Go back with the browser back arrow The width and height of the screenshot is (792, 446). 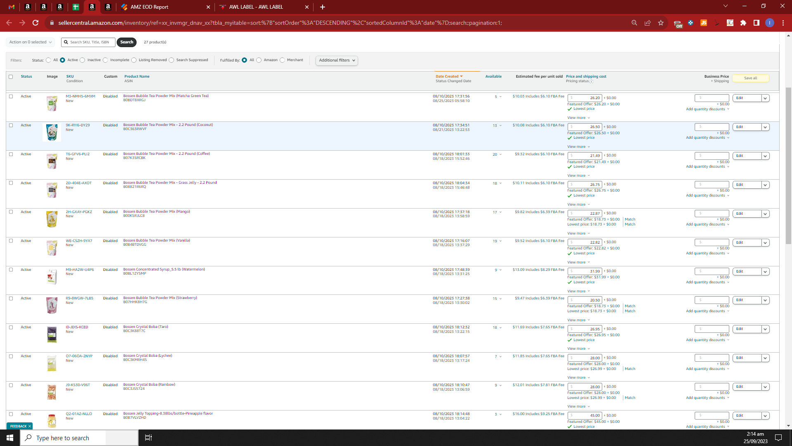[x=9, y=23]
